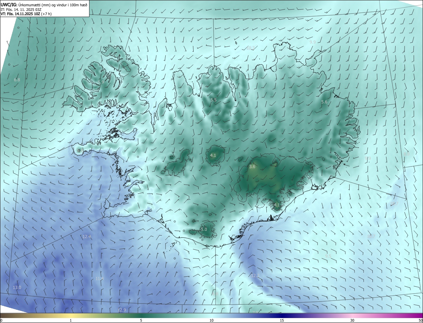Click the 6.8 value off the northwest coast
423x323 pixels.
click(17, 80)
